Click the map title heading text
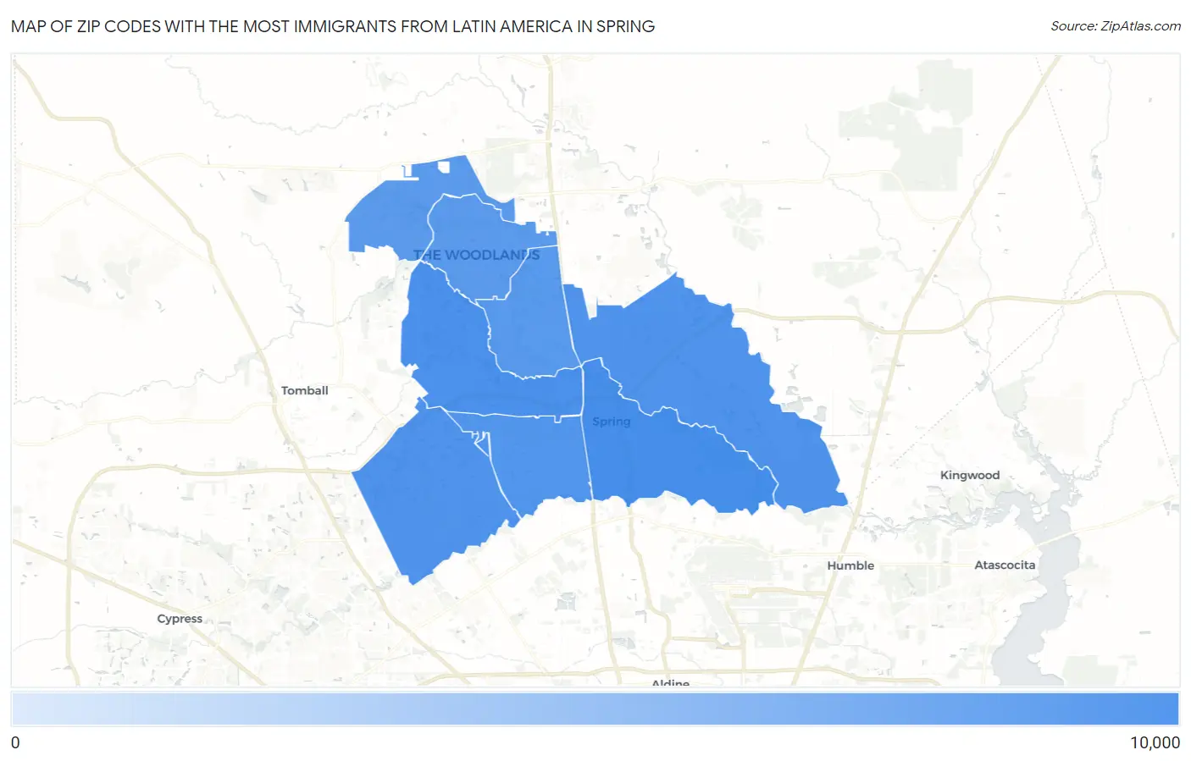1191x761 pixels. [333, 26]
